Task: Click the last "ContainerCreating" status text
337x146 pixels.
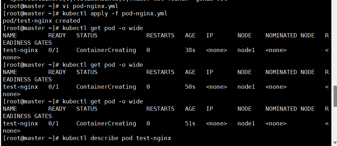Action: point(106,124)
